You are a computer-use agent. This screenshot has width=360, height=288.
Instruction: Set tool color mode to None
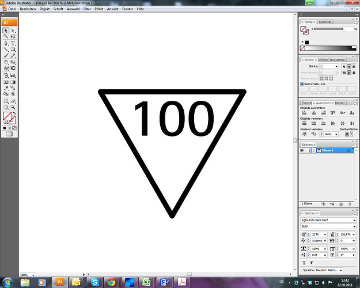tap(14, 128)
